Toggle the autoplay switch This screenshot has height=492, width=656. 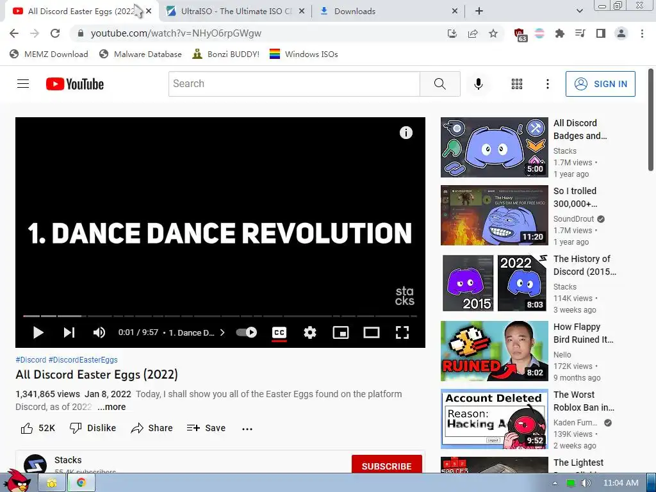pos(247,332)
